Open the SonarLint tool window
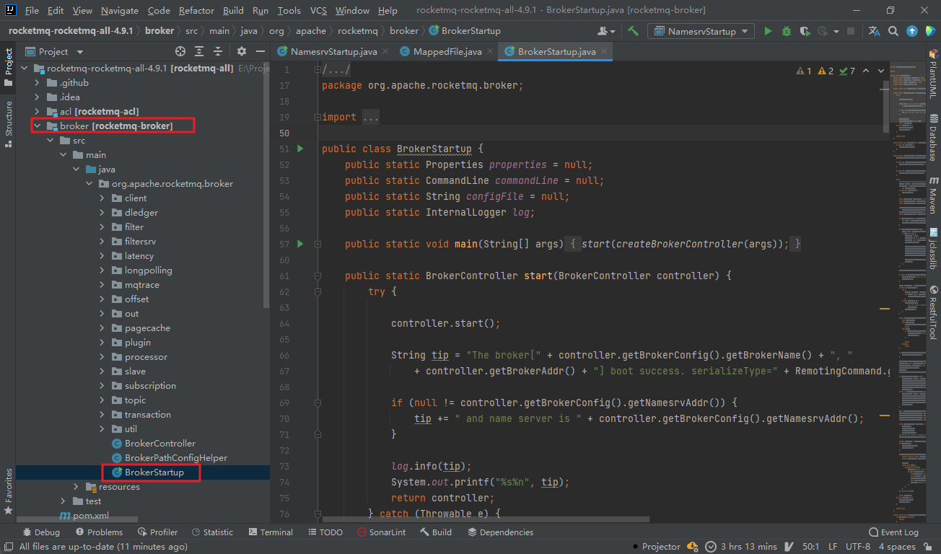The width and height of the screenshot is (941, 554). point(382,532)
